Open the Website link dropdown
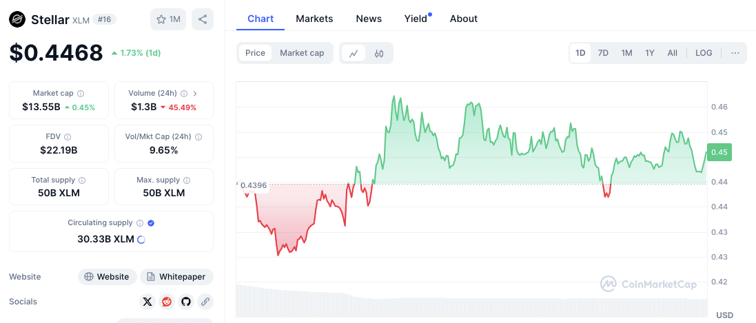Screen dimensions: 756x323 107,277
